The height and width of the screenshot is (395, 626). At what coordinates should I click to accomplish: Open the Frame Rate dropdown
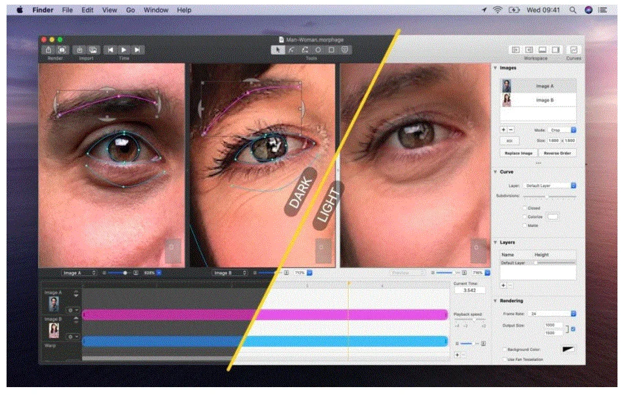tap(552, 314)
